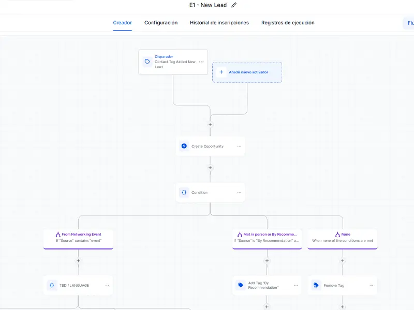
Task: Click the pencil icon beside E1 - New Lead
Action: pyautogui.click(x=234, y=5)
